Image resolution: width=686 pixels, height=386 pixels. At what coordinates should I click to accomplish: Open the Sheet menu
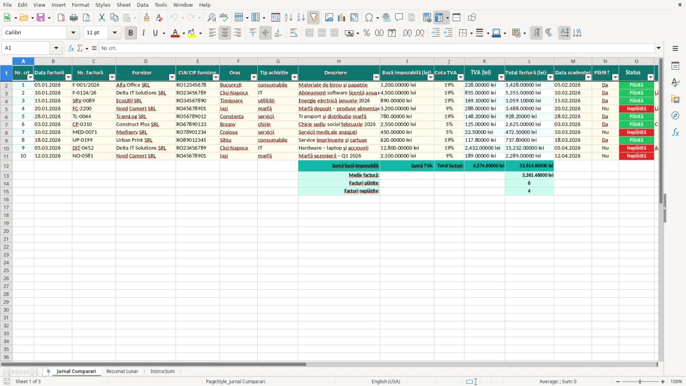(x=123, y=5)
